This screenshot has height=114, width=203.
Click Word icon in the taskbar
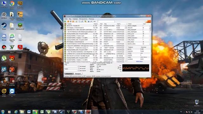pyautogui.click(x=29, y=112)
